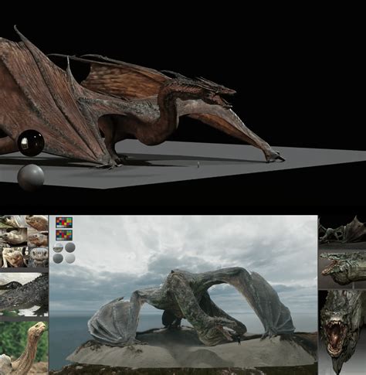The height and width of the screenshot is (375, 366).
Task: Open the green dragon head side-view thumbnail
Action: [x=342, y=269]
